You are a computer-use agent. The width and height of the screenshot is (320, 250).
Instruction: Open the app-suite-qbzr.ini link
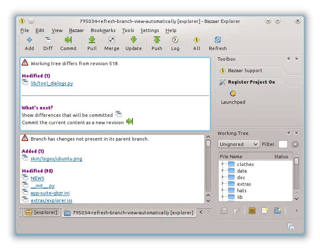tap(50, 193)
